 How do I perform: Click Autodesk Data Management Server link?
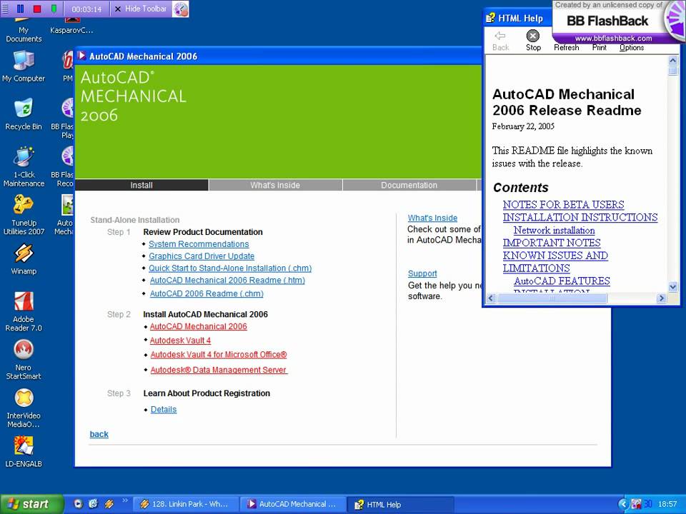point(219,370)
